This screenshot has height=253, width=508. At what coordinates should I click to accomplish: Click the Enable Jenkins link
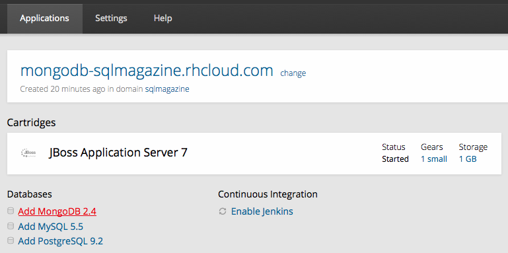pos(262,211)
